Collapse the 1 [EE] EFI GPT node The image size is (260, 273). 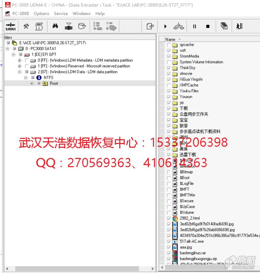click(x=14, y=55)
